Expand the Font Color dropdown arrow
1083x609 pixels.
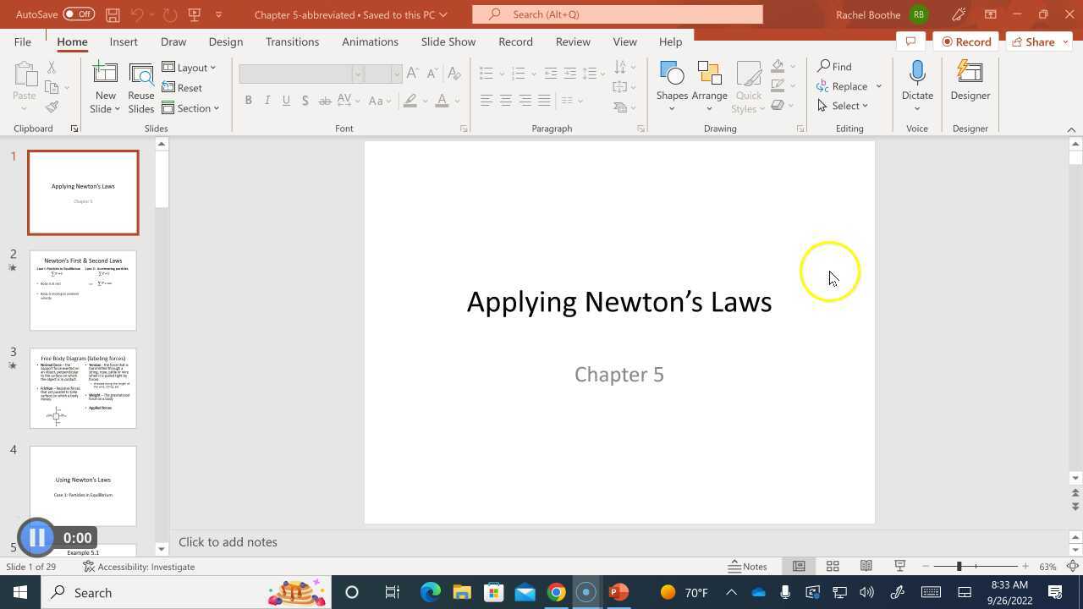click(456, 101)
